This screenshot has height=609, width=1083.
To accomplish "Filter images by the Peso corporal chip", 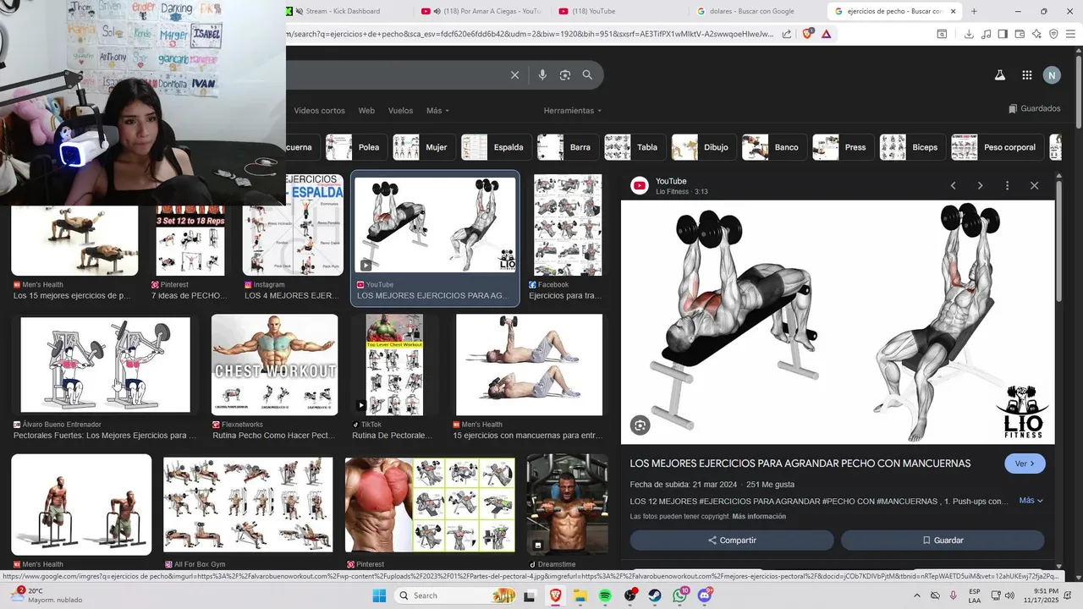I will point(997,147).
